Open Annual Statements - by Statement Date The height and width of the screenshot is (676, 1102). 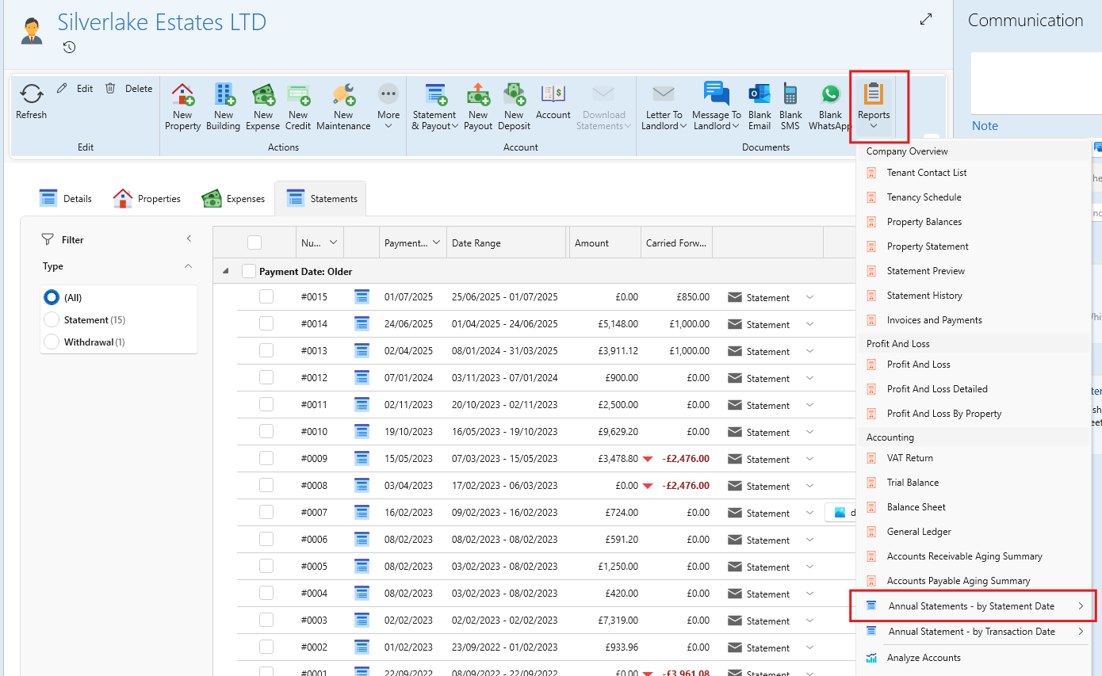pos(971,606)
